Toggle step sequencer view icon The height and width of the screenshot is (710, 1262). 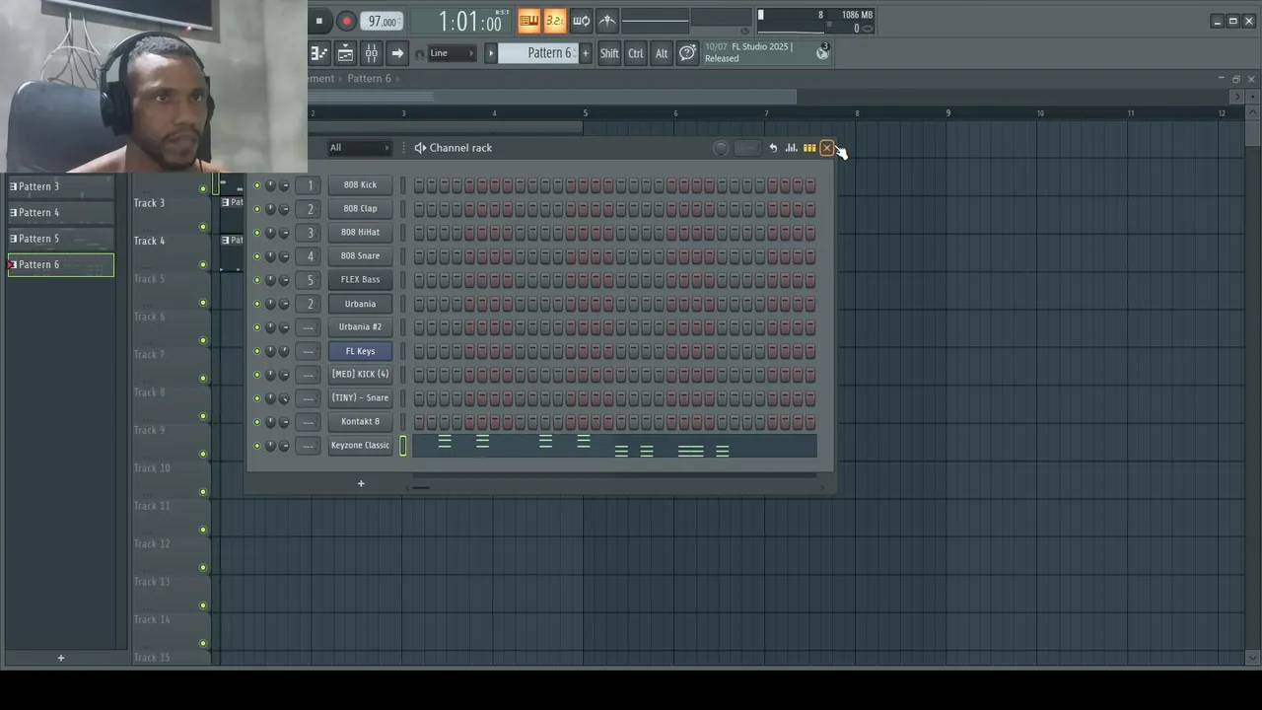pyautogui.click(x=809, y=148)
